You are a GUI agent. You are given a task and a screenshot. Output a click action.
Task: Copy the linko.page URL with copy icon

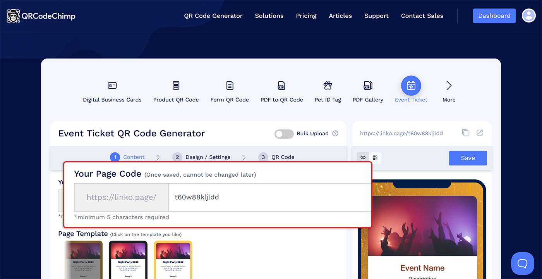click(465, 133)
